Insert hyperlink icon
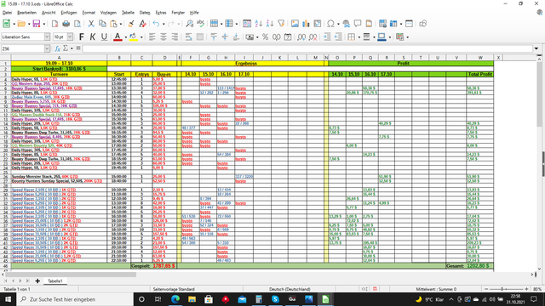This screenshot has width=545, height=306. pyautogui.click(x=347, y=24)
